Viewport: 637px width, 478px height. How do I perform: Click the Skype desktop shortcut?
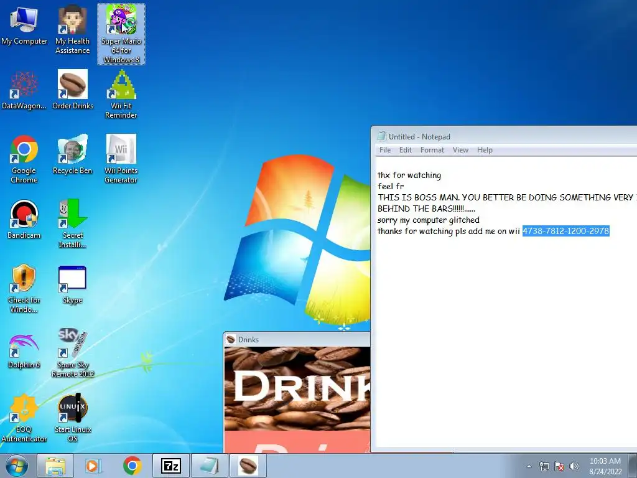point(72,285)
